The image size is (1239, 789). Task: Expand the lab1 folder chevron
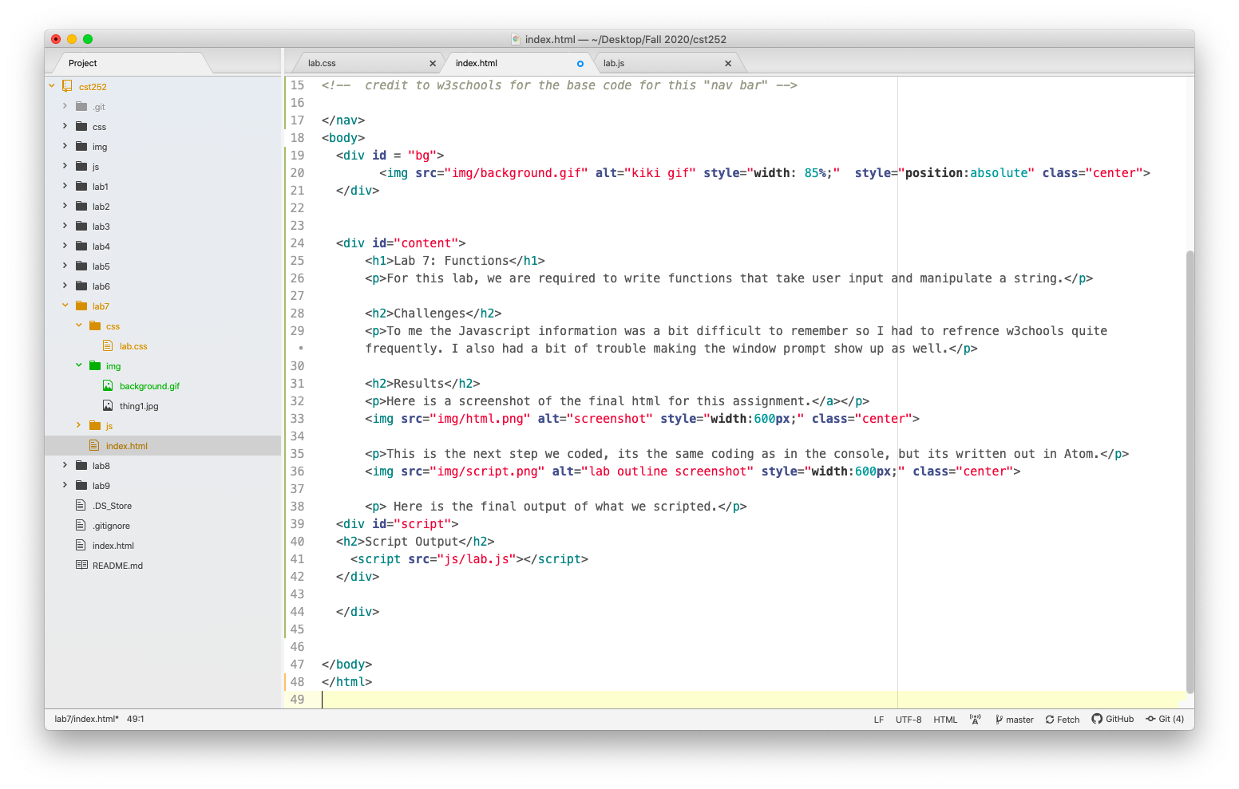65,186
